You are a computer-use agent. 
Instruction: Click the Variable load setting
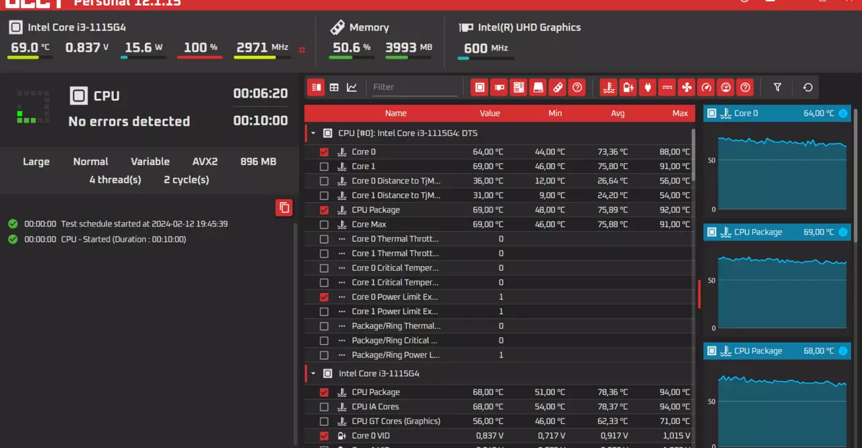(150, 162)
